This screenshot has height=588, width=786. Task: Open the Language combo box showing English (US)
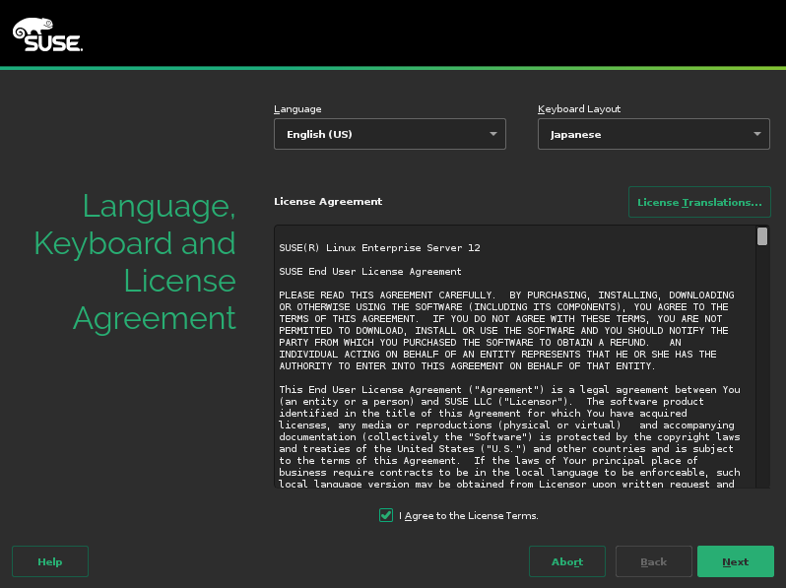(389, 134)
